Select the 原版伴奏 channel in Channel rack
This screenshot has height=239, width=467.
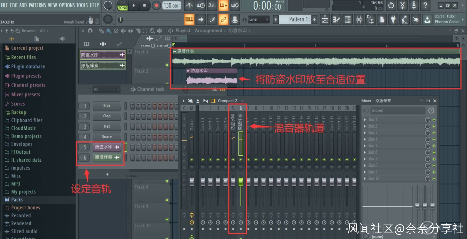point(107,157)
